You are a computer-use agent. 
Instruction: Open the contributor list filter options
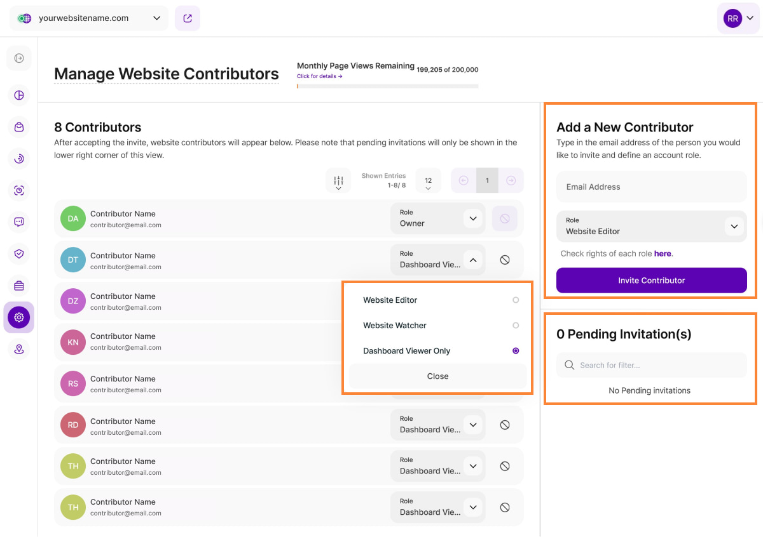(338, 181)
